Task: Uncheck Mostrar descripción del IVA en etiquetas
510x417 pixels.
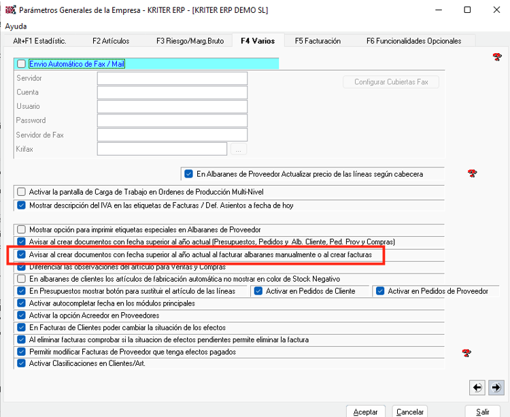Action: (x=22, y=205)
